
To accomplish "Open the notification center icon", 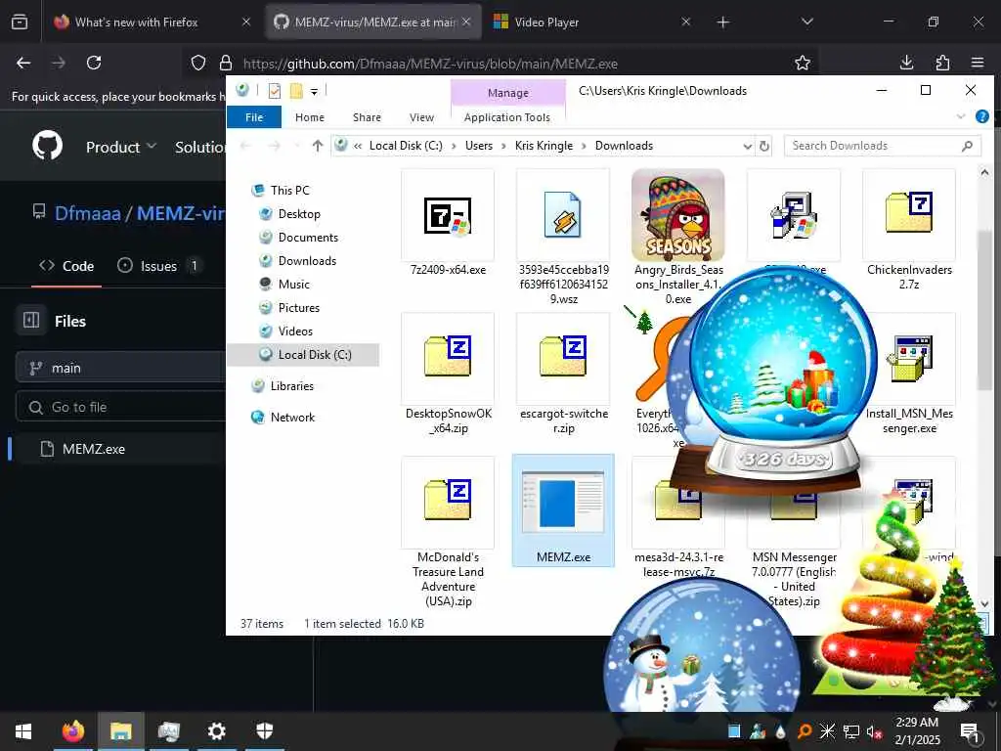I will [x=970, y=732].
